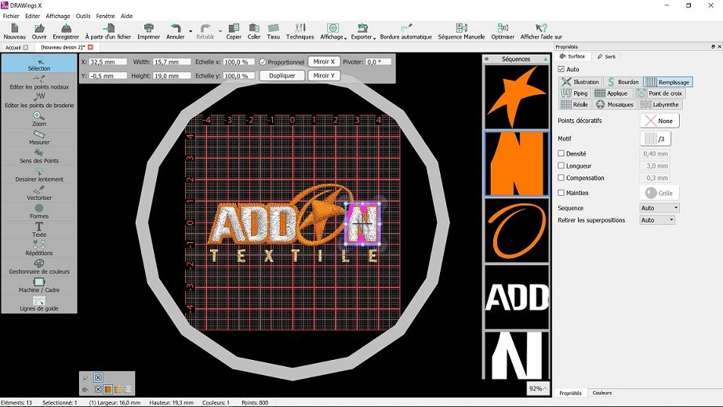
Task: Open a file with Ouvrir
Action: point(39,31)
